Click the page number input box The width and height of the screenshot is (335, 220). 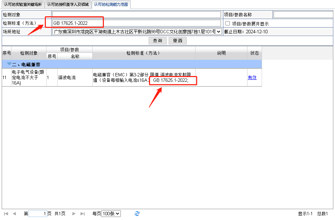38,214
